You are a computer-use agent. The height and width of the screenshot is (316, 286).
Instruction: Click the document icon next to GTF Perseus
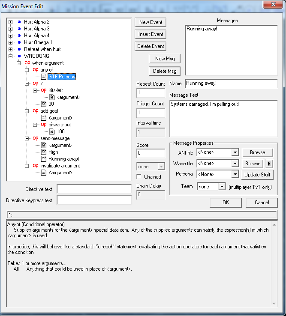click(x=44, y=77)
